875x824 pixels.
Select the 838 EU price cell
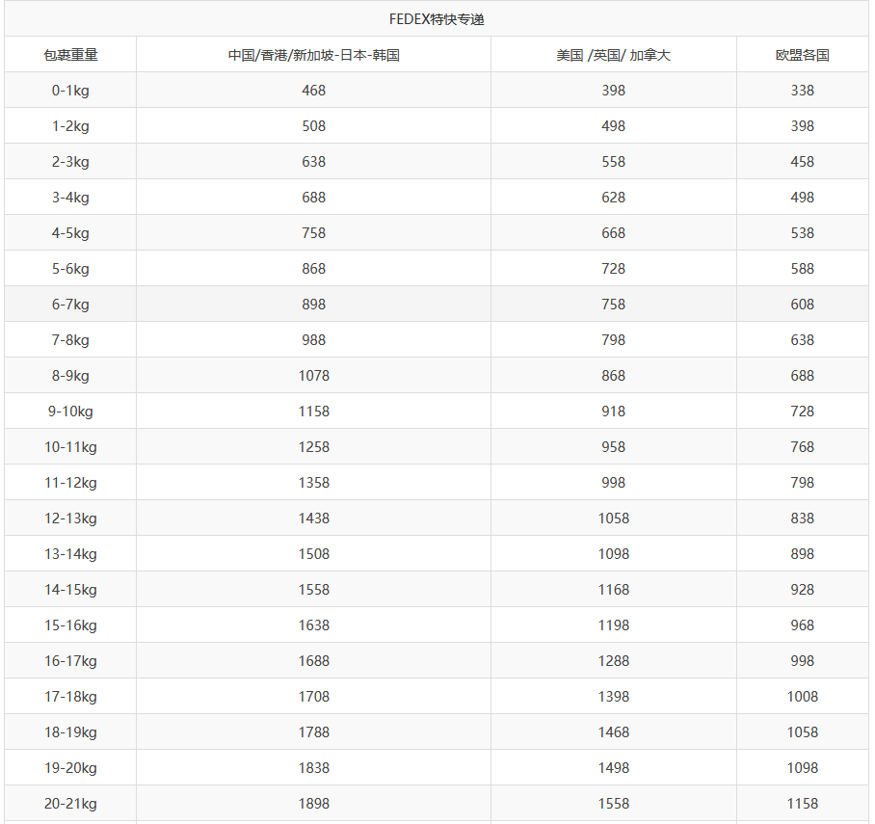[802, 518]
